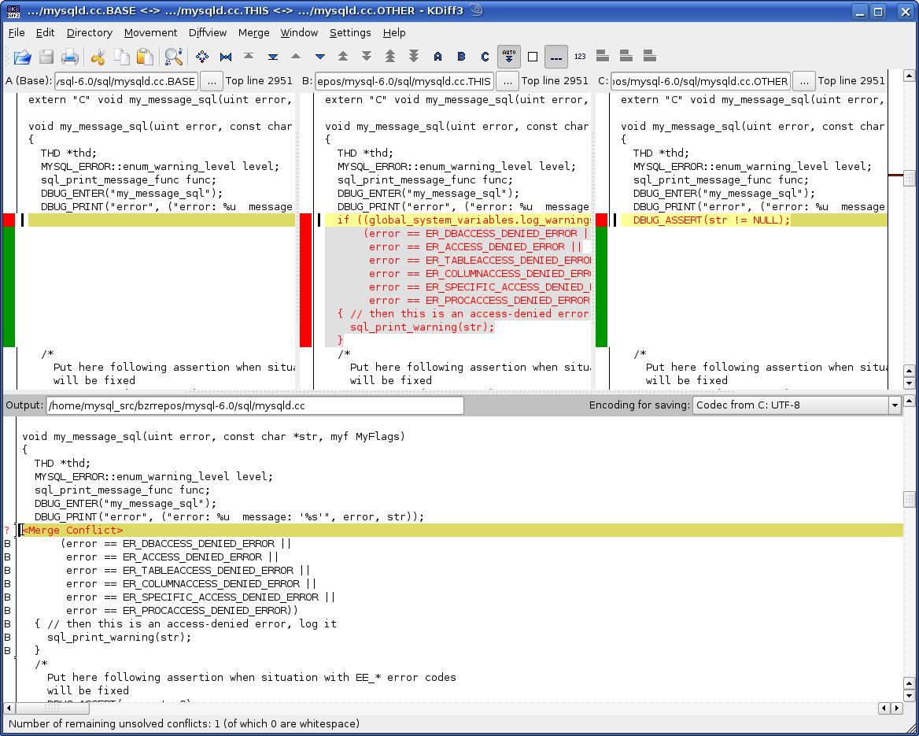Expand the Encoding for saving dropdown
The height and width of the screenshot is (736, 919).
click(894, 405)
